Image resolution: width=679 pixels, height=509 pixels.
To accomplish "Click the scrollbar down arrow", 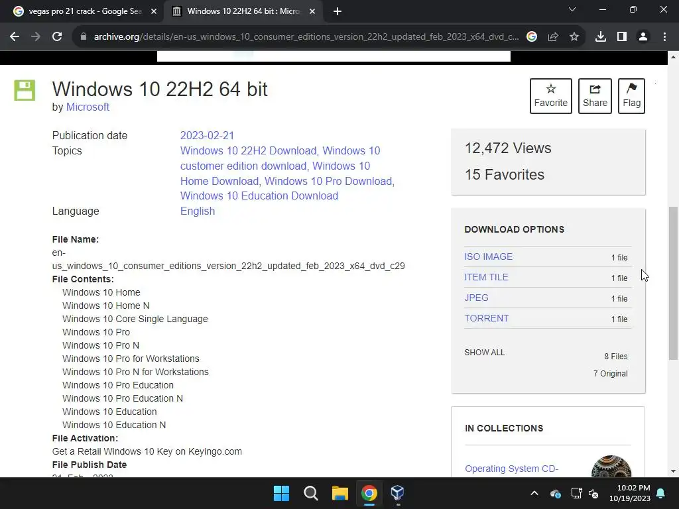I will [673, 471].
